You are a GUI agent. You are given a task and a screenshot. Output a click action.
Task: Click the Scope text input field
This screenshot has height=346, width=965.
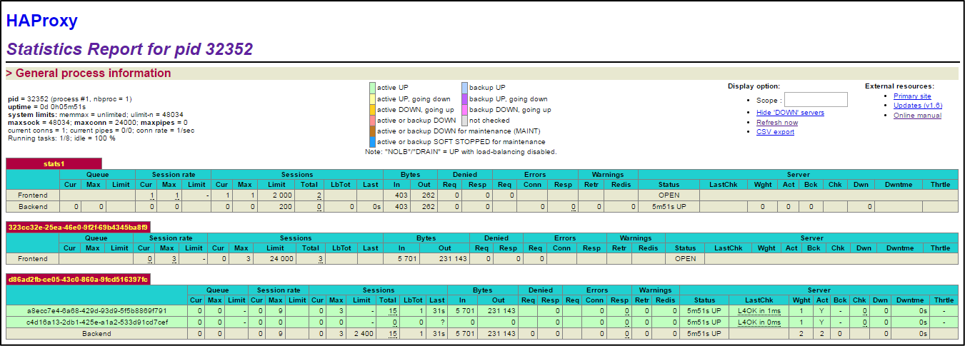[x=816, y=100]
